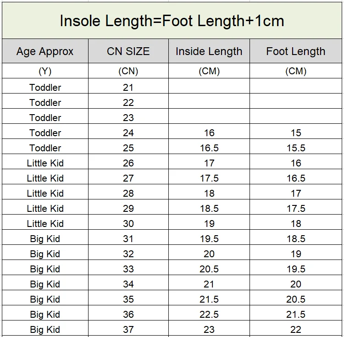Click the empty Inside Length cell for size 22
This screenshot has width=344, height=337.
[x=209, y=102]
